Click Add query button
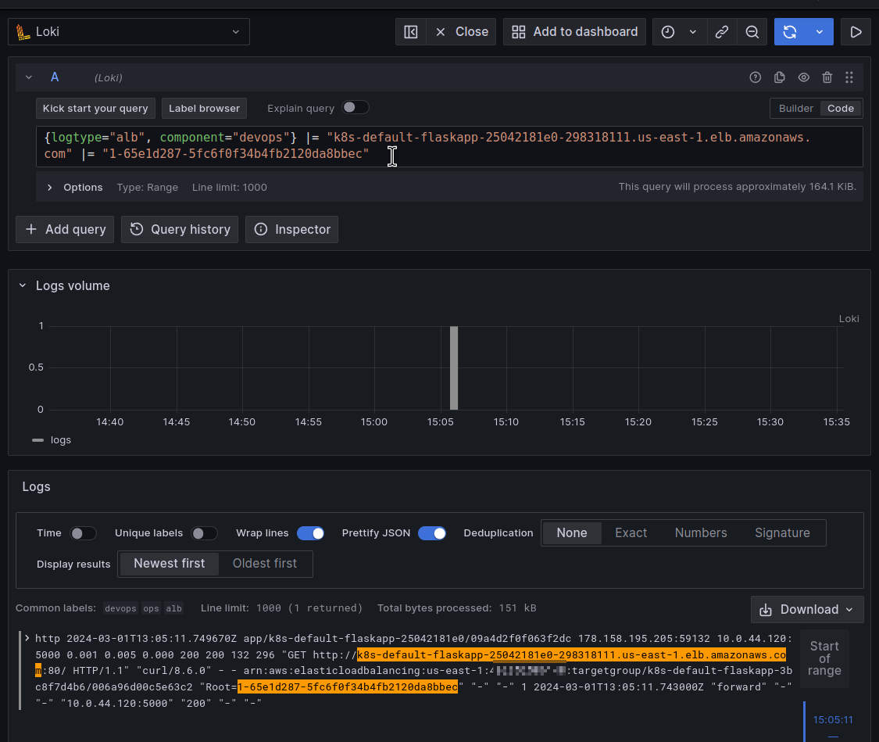 click(65, 229)
